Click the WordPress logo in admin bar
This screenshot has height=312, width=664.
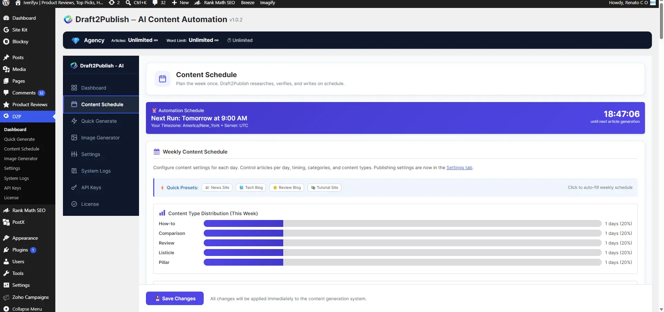point(6,3)
